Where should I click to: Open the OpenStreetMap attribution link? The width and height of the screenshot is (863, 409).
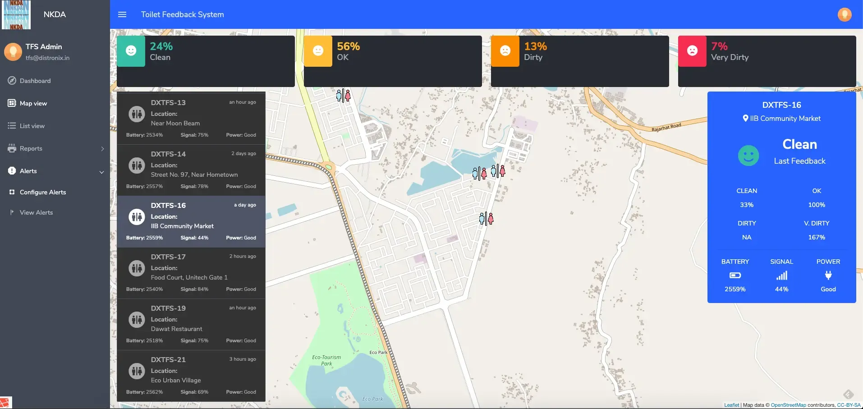pos(787,405)
